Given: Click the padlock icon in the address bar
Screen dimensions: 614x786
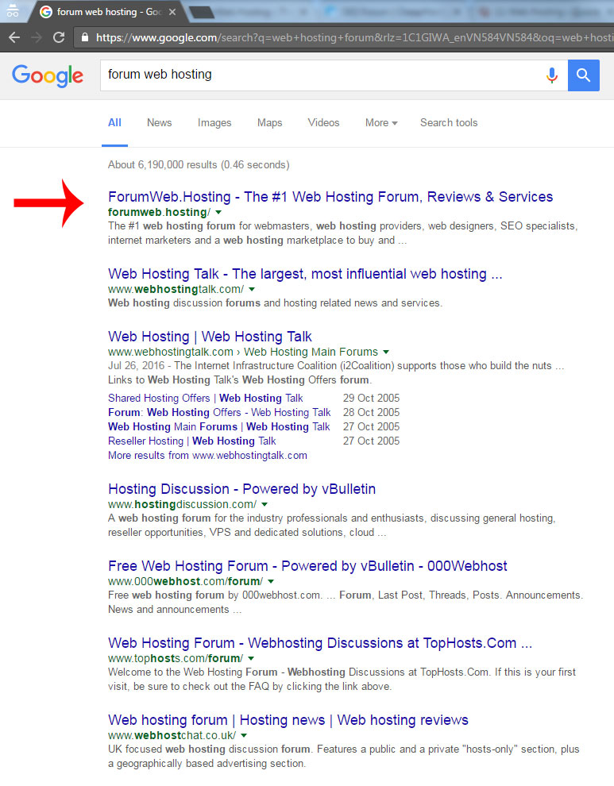Looking at the screenshot, I should (85, 37).
